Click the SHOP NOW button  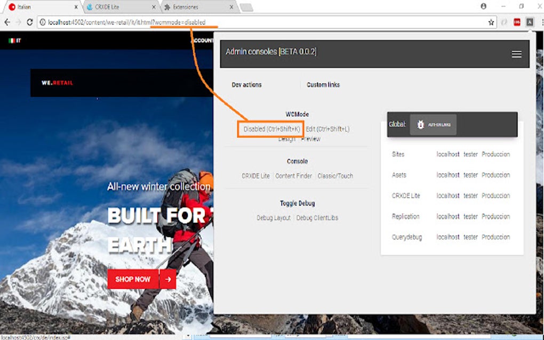pyautogui.click(x=133, y=279)
